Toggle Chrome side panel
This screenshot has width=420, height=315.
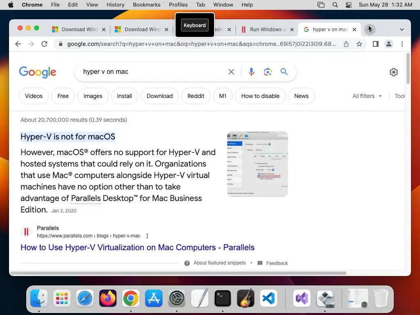376,44
